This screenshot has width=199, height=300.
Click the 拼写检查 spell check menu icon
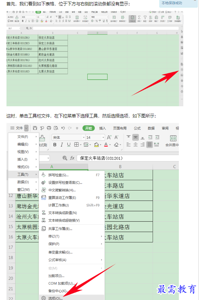(44, 175)
